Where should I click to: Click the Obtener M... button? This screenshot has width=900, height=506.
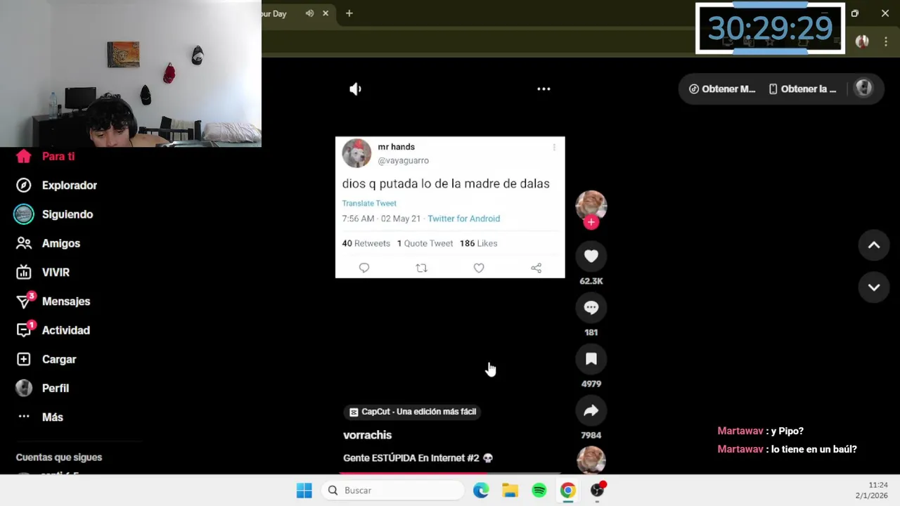click(722, 89)
